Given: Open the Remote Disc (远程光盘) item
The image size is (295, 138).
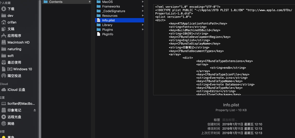Looking at the screenshot, I should [14, 117].
